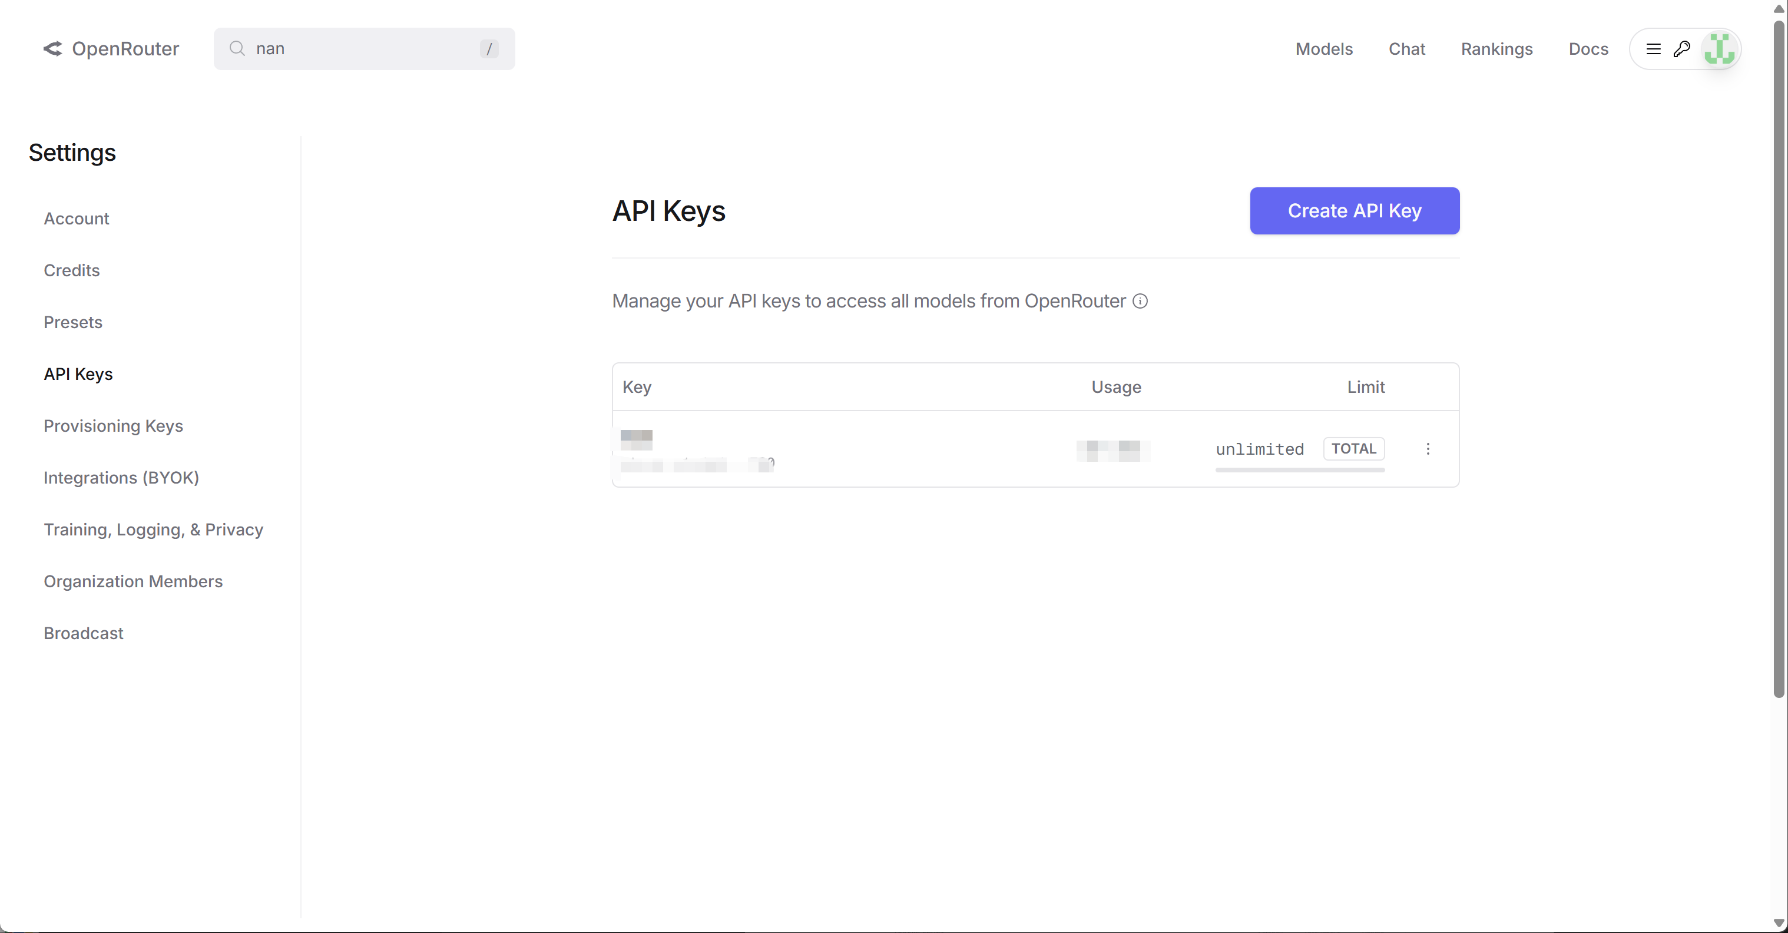1788x933 pixels.
Task: Click the OpenRouter logo icon
Action: click(53, 48)
